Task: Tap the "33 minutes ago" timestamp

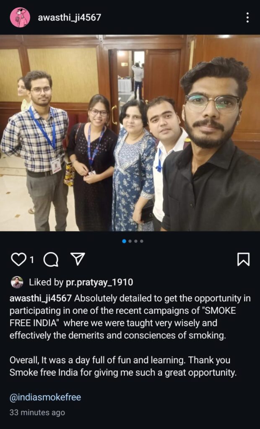Action: (x=37, y=412)
